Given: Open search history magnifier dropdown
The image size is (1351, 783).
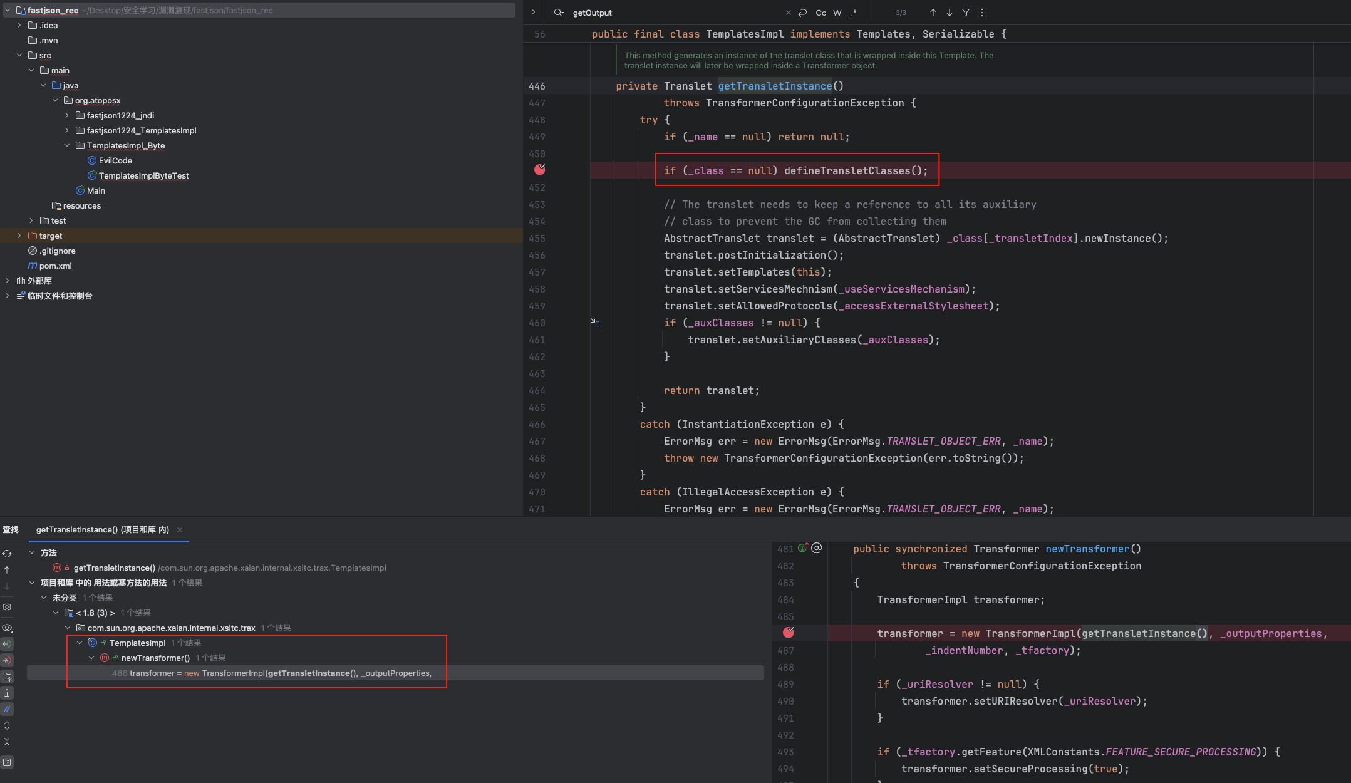Looking at the screenshot, I should [559, 13].
